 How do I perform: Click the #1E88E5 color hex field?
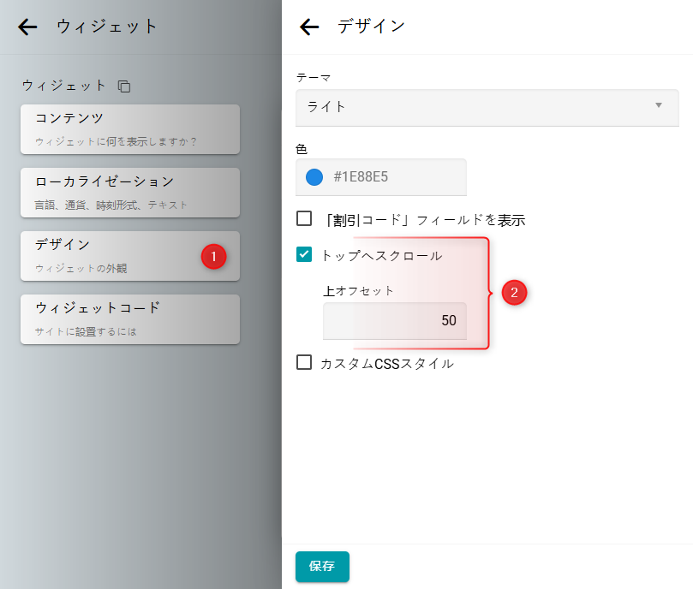click(x=394, y=177)
